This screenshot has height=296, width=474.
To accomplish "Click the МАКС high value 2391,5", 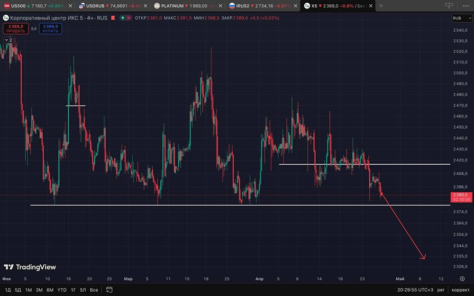I will (x=184, y=18).
